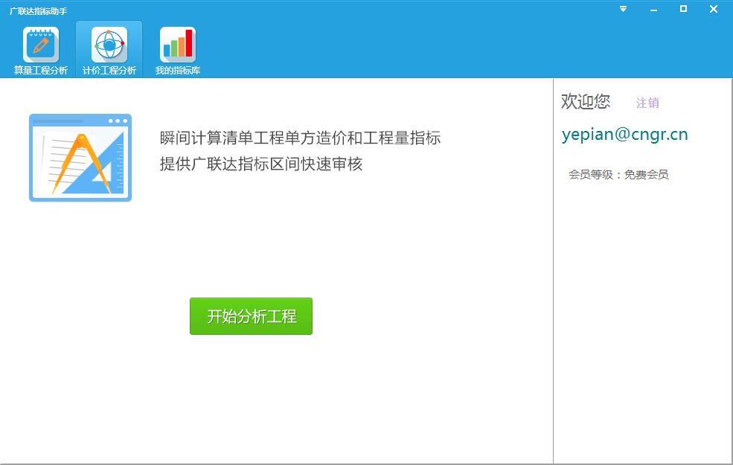This screenshot has height=465, width=733.
Task: Select the 计价工程分析 globe icon
Action: pos(109,45)
